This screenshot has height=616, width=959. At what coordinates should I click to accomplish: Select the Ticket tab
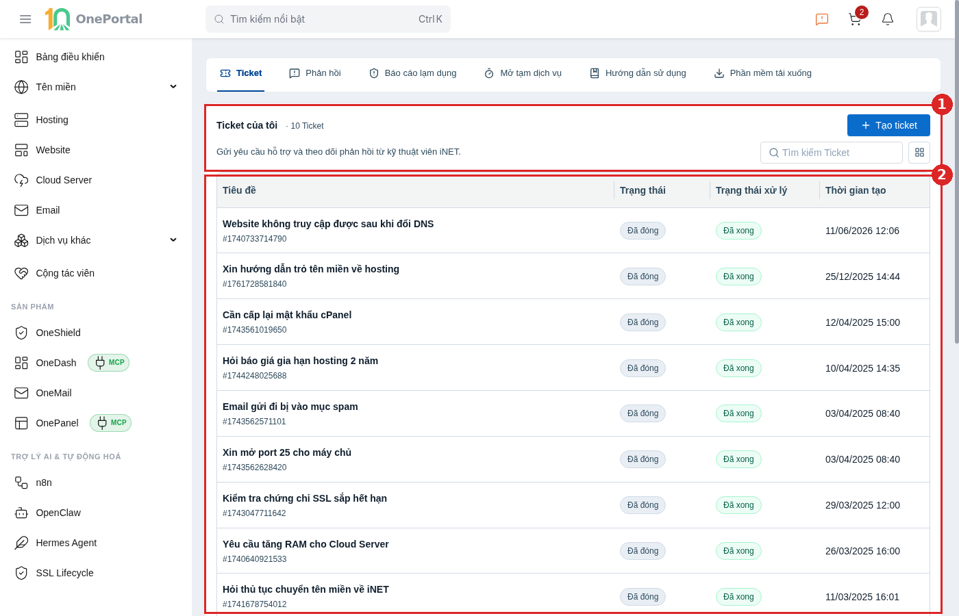point(240,73)
